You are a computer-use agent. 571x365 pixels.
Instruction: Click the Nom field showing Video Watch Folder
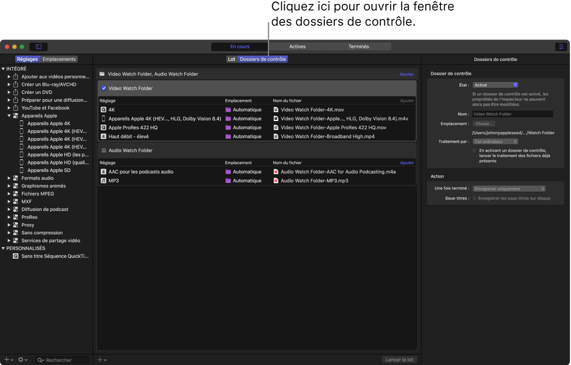tap(512, 113)
